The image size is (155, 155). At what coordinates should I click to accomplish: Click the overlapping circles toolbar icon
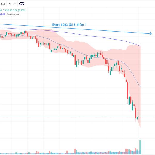point(22,4)
